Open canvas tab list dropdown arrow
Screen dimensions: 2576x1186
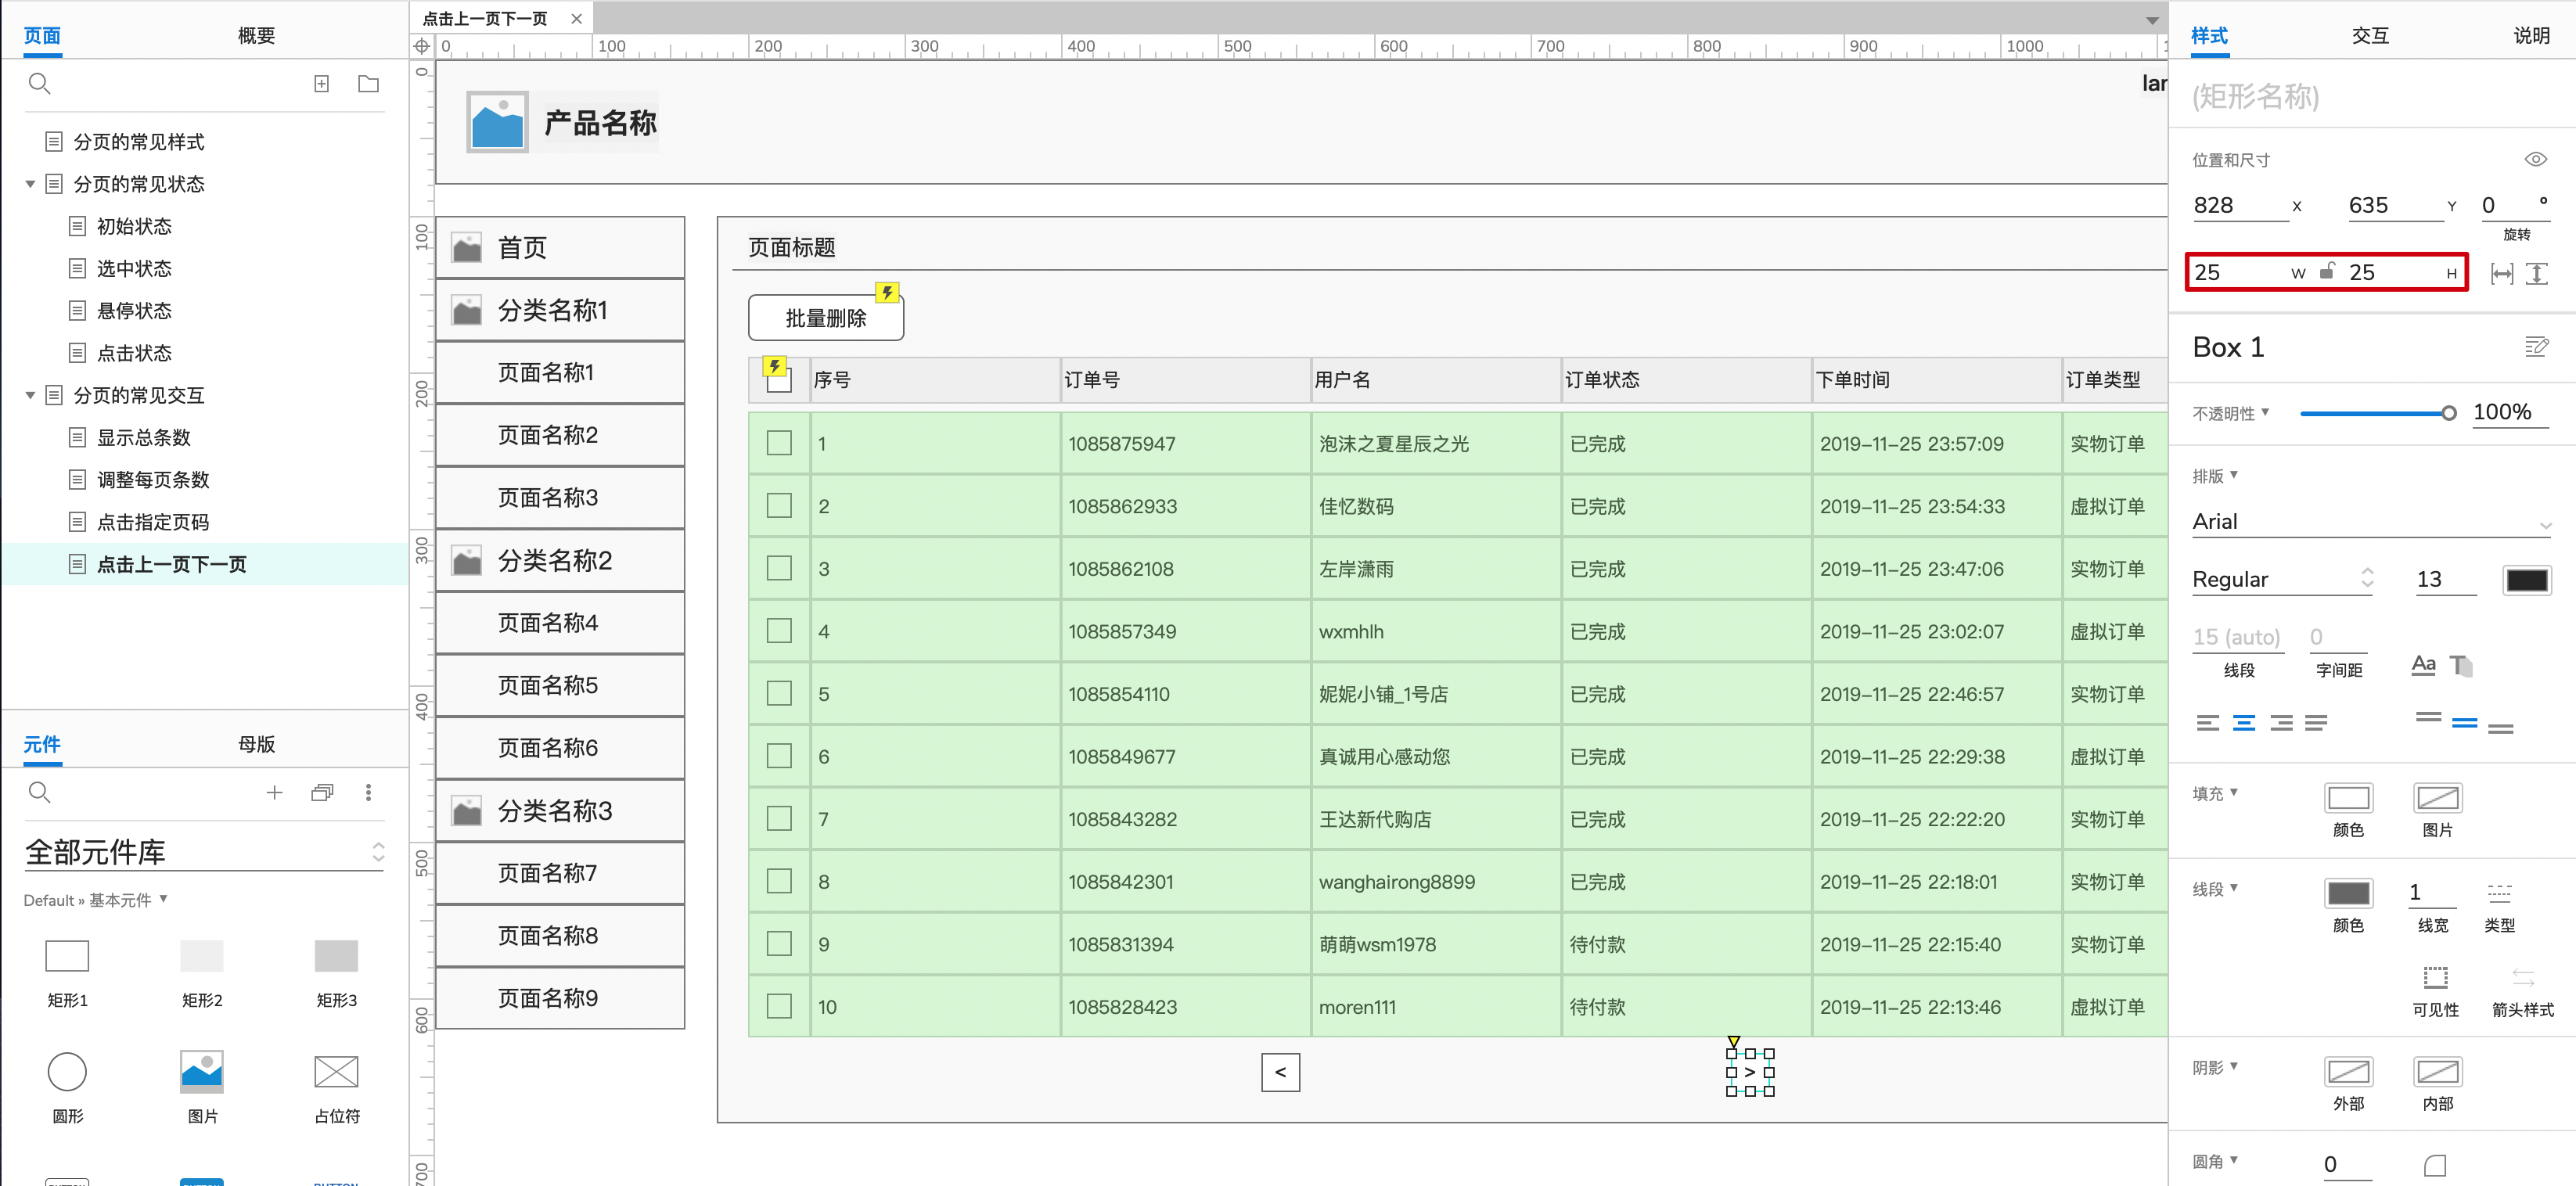(2152, 20)
